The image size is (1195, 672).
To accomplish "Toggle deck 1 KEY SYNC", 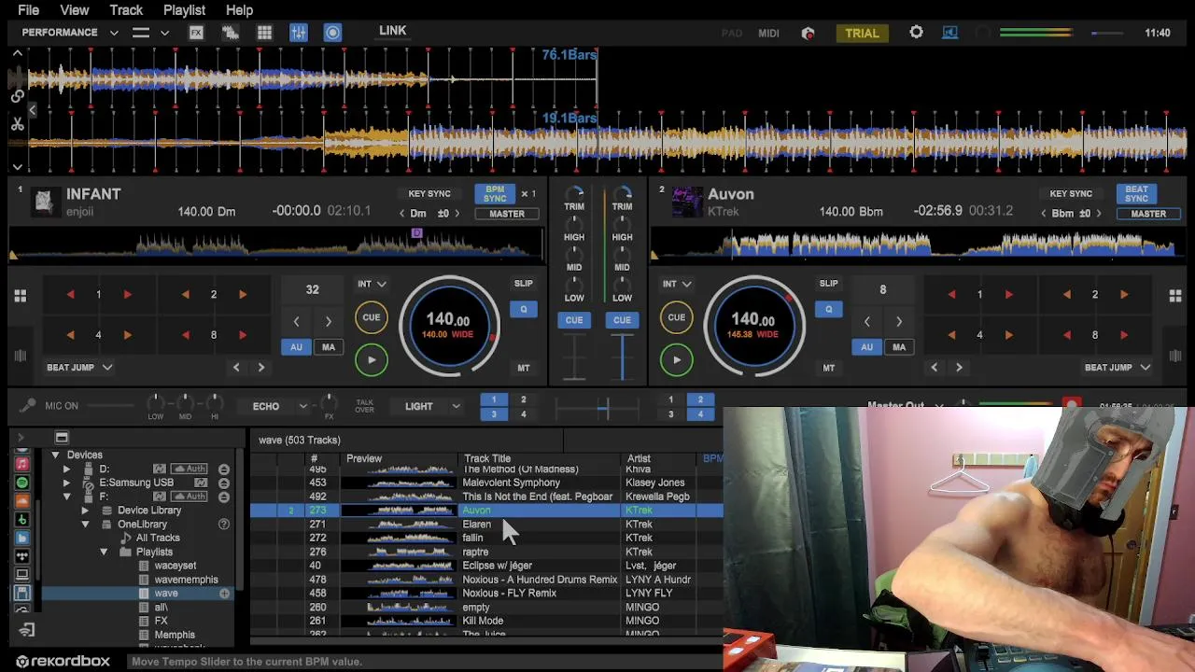I will [x=429, y=194].
